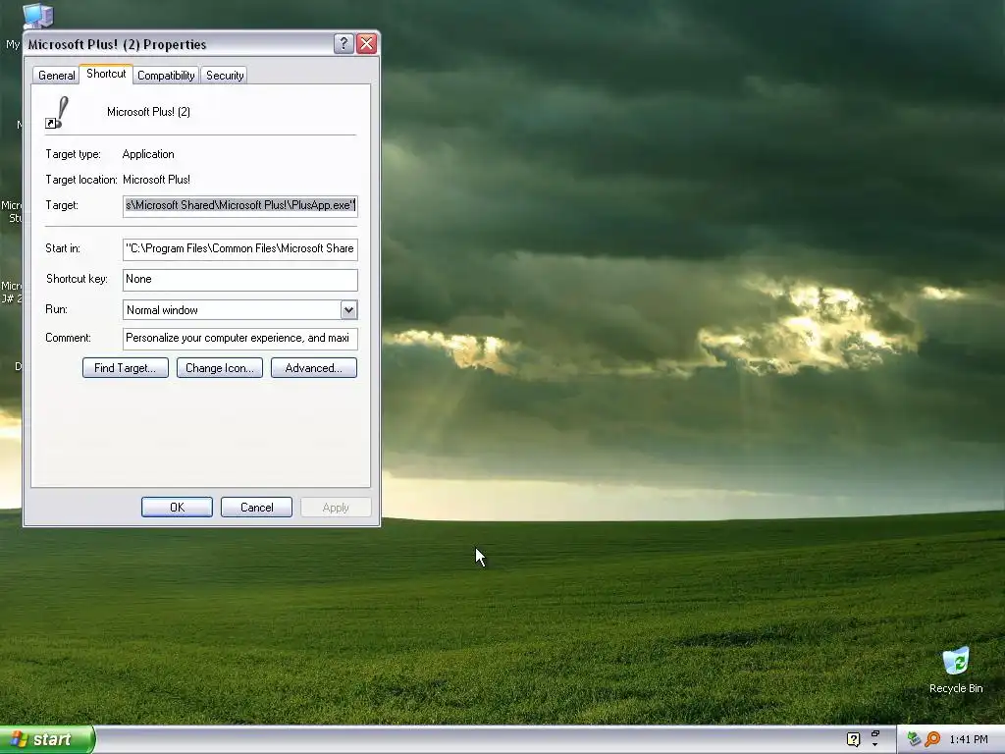Screen dimensions: 1005x754
Task: Click the language bar options icon
Action: click(x=874, y=739)
